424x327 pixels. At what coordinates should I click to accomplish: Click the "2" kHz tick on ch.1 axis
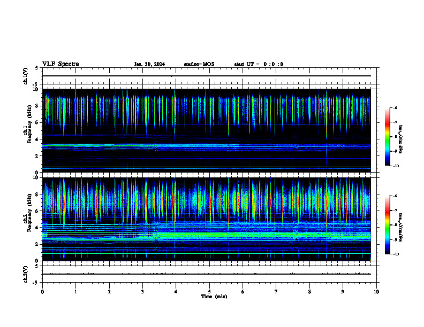(37, 156)
